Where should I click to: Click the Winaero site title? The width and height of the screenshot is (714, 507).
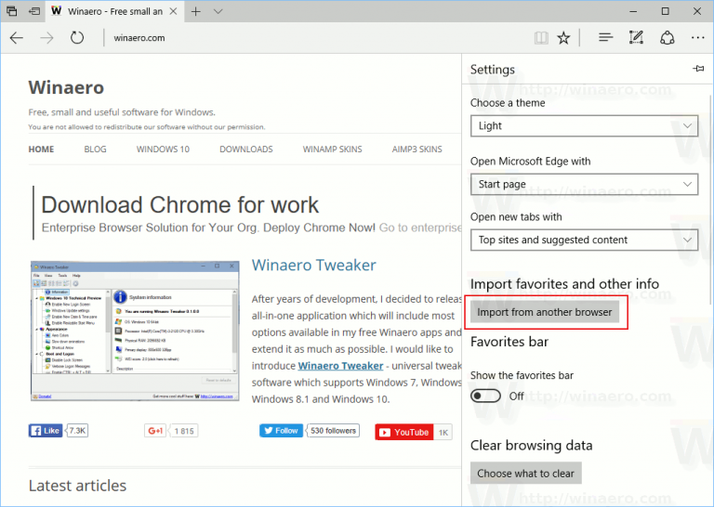point(67,87)
